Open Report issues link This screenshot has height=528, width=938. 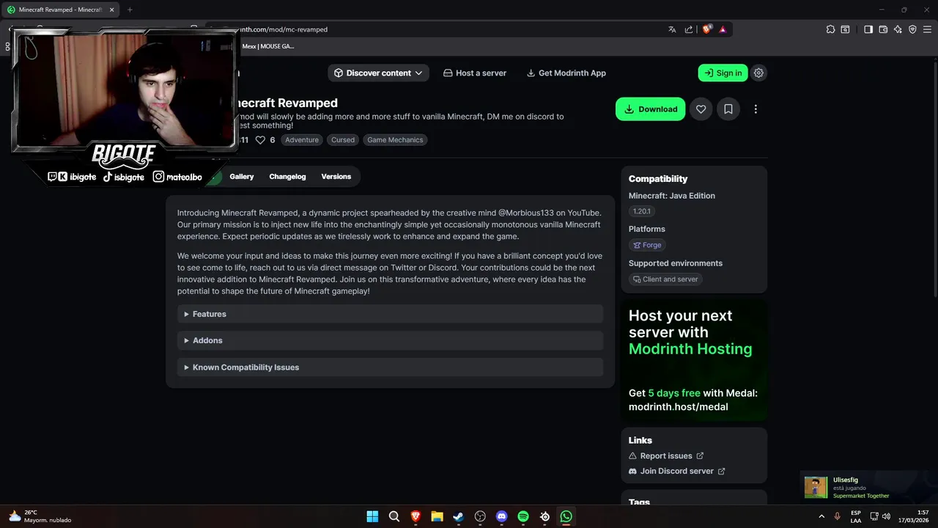[666, 456]
